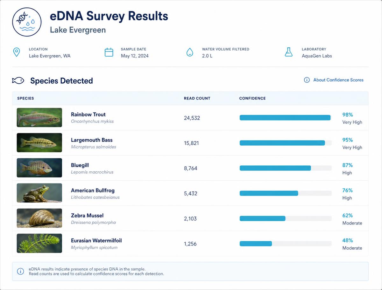Click the water droplet volume icon

(x=190, y=52)
